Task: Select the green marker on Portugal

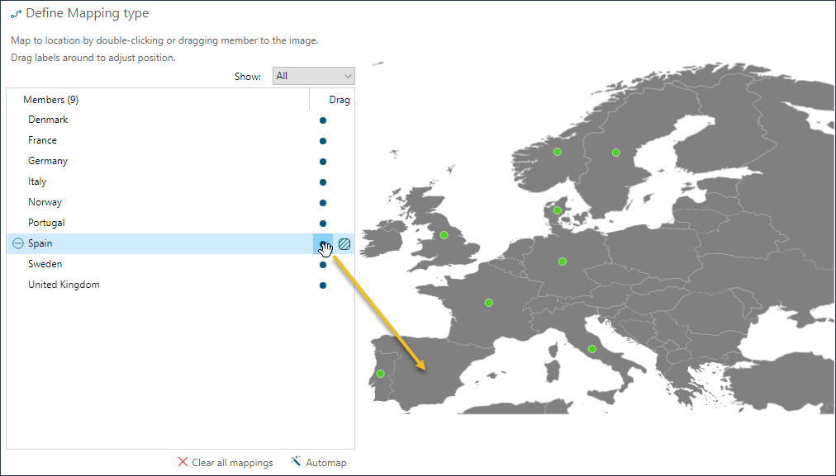Action: pos(380,374)
